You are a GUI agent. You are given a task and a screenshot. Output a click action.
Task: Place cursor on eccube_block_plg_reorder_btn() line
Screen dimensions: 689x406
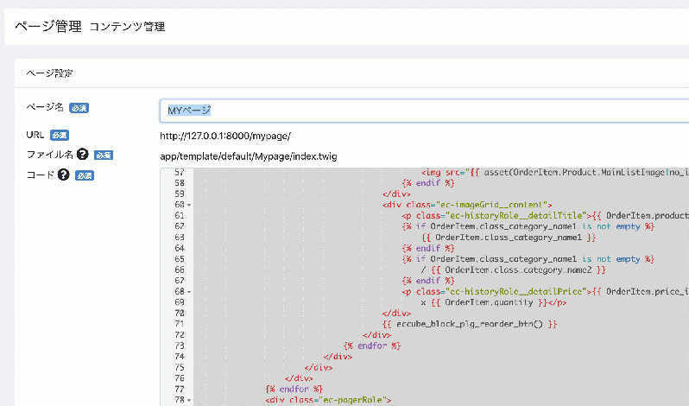click(470, 324)
